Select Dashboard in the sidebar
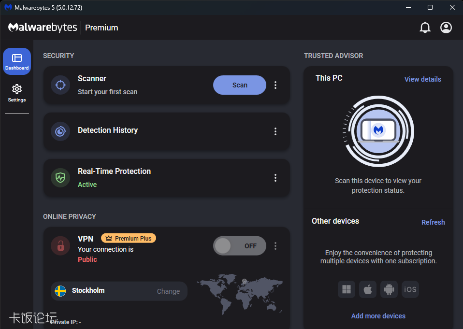 [16, 61]
